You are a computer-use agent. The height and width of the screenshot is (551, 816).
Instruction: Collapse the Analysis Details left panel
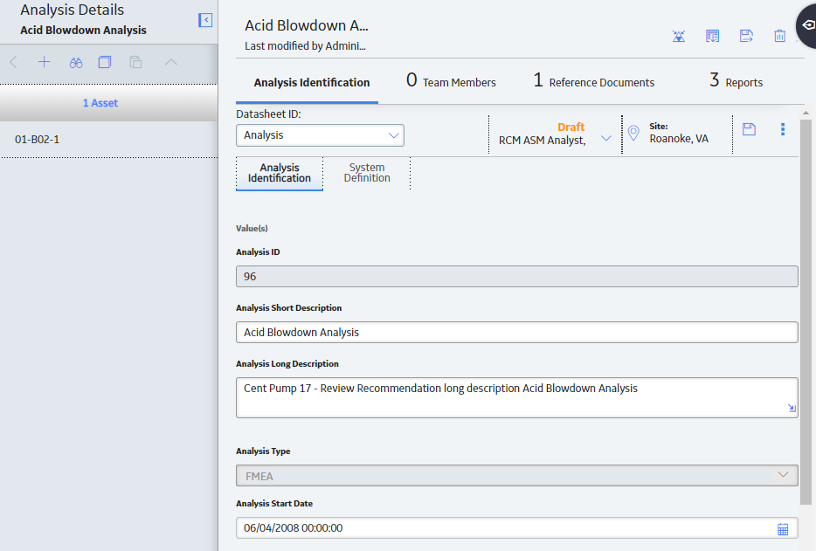205,20
